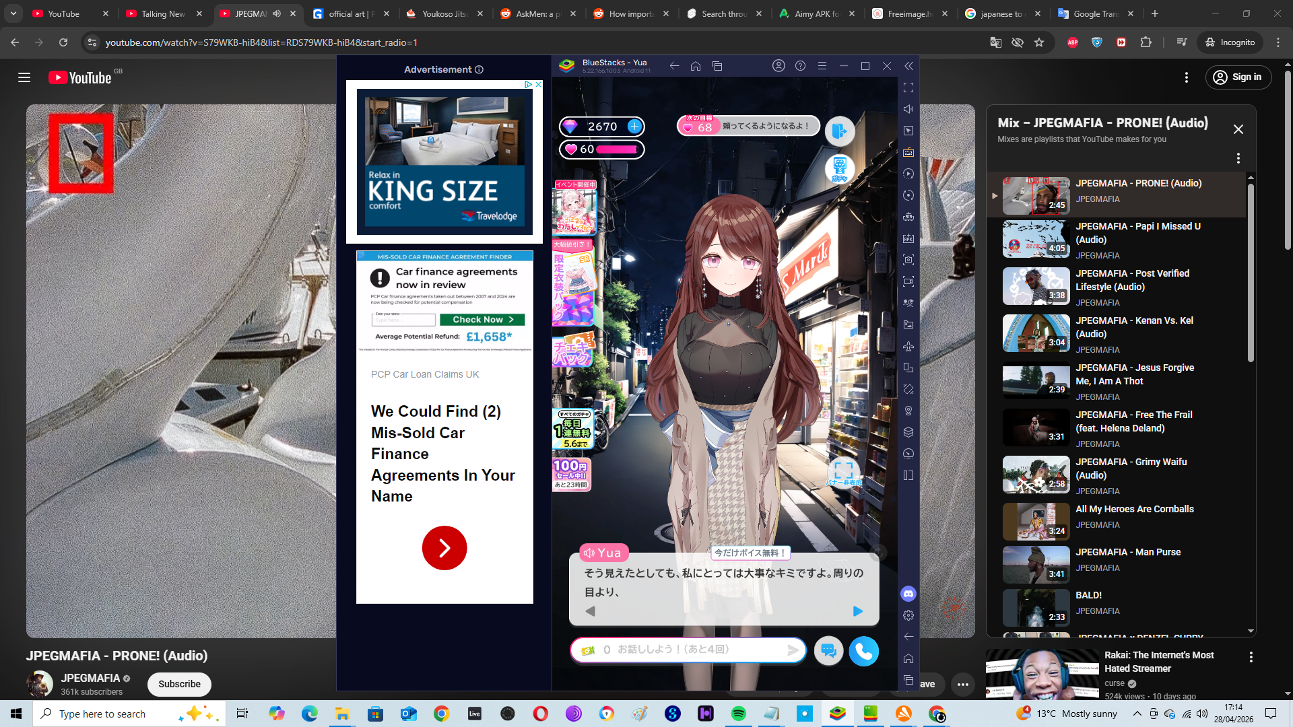Image resolution: width=1293 pixels, height=727 pixels.
Task: Select the Papi I Missed U video thumbnail
Action: (1036, 239)
